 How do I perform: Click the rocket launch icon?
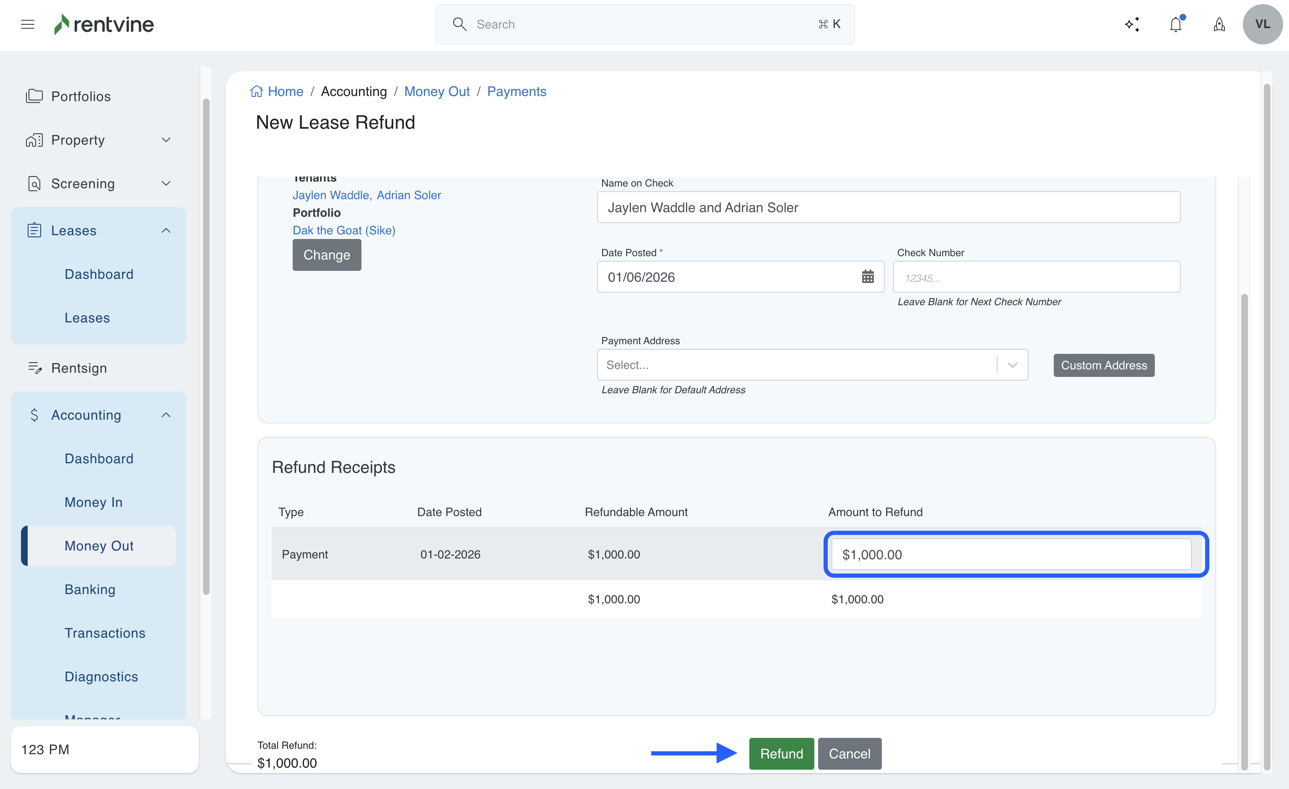click(1219, 24)
